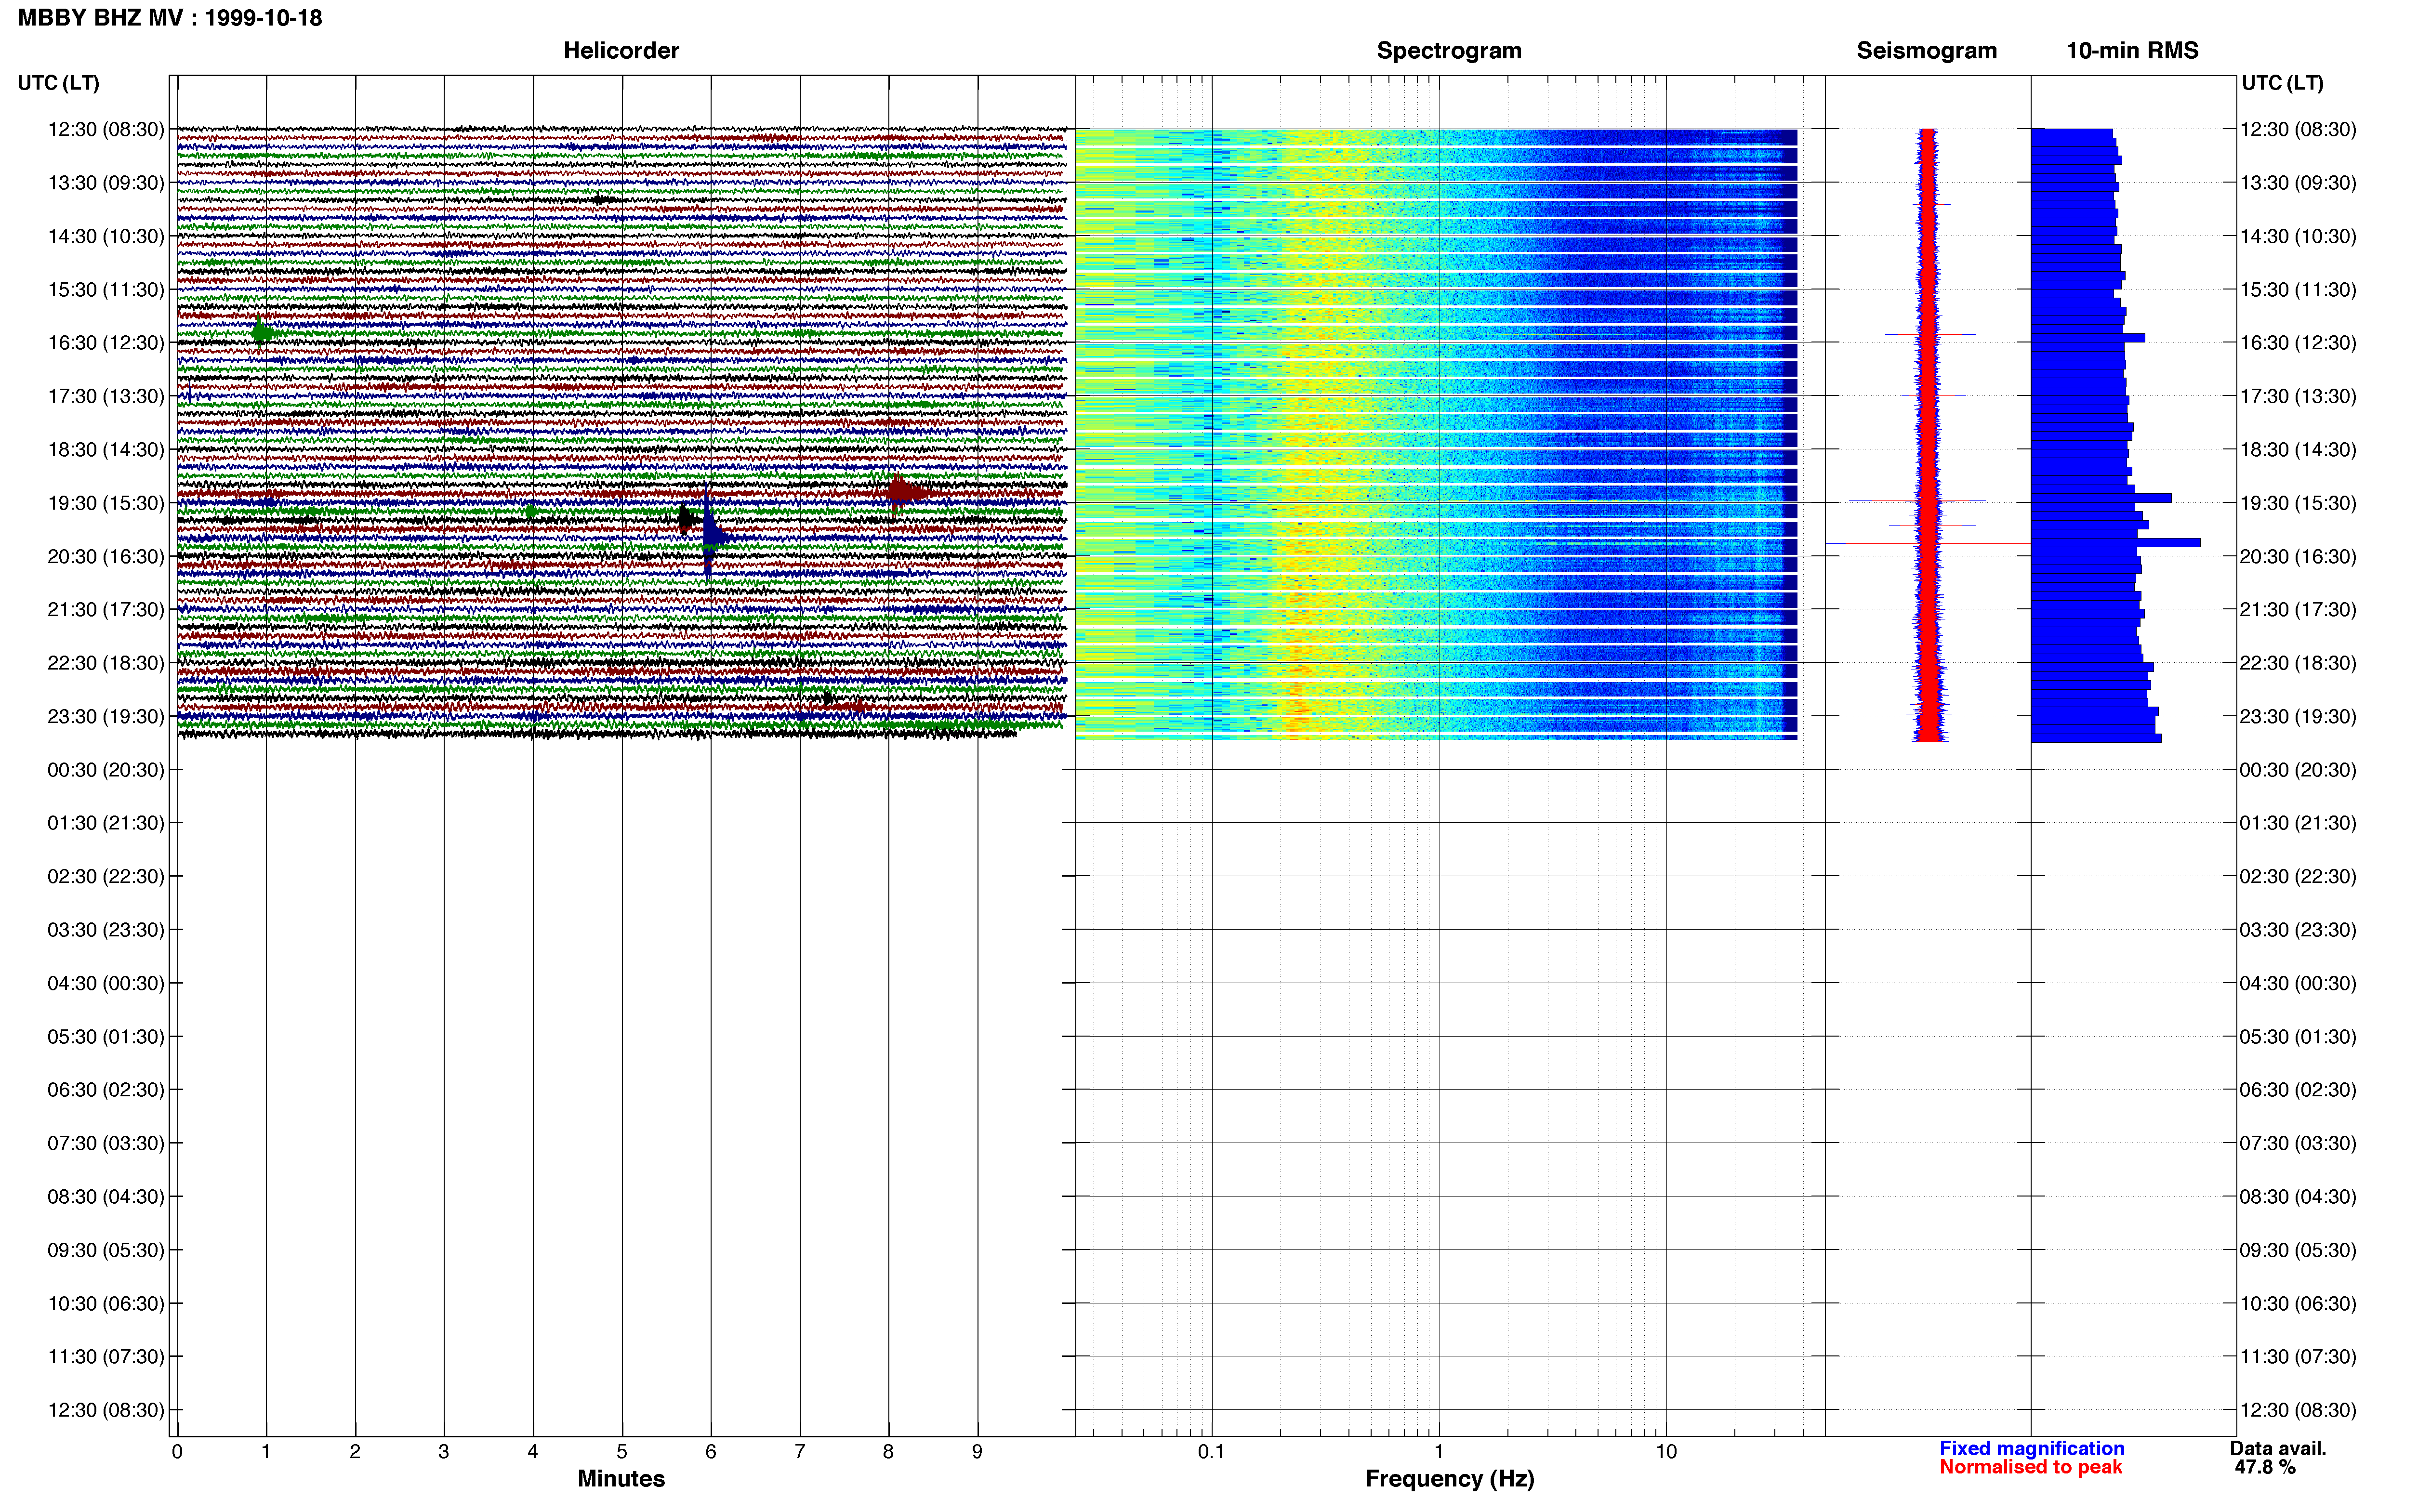This screenshot has height=1512, width=2418.
Task: Click the black event burst before minute 6
Action: [687, 519]
